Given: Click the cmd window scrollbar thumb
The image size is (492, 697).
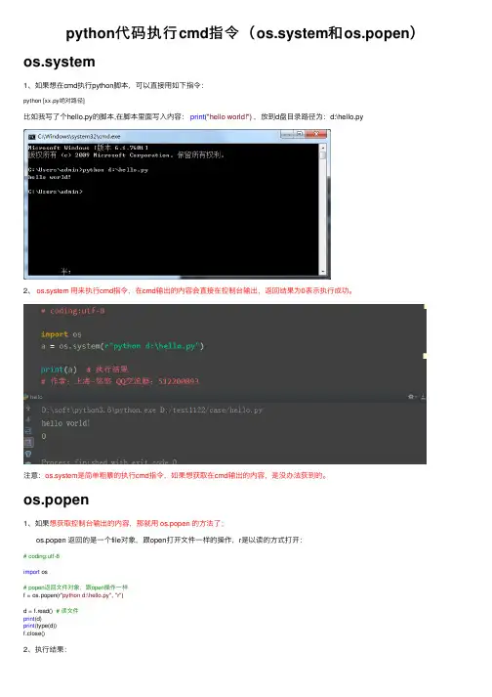Looking at the screenshot, I should tap(323, 155).
